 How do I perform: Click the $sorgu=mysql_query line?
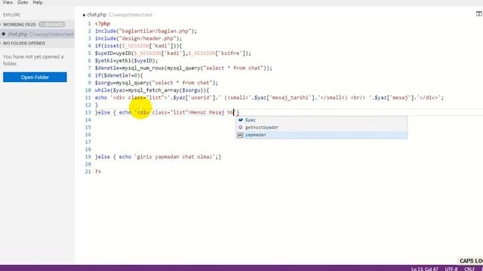point(156,83)
